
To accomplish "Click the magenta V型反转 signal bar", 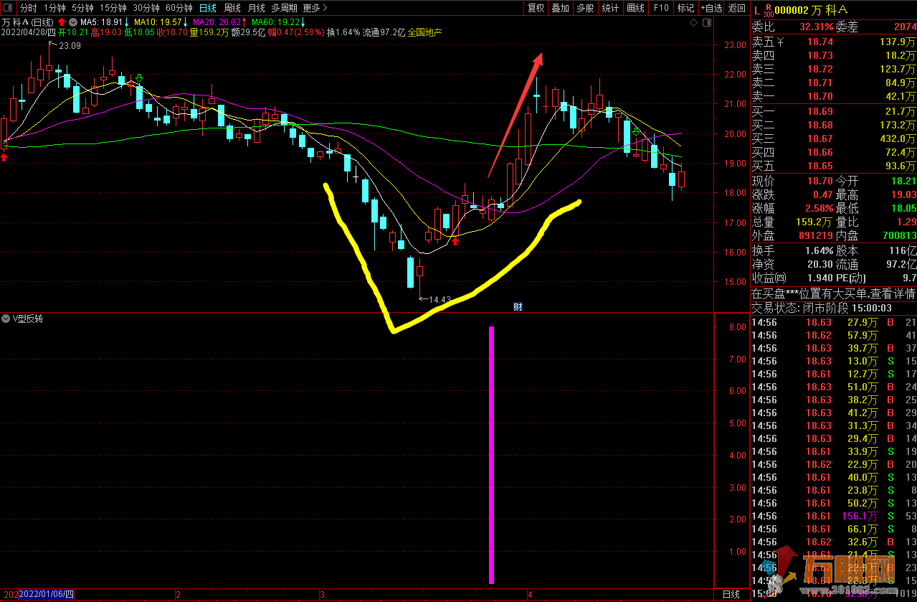I will (x=491, y=455).
